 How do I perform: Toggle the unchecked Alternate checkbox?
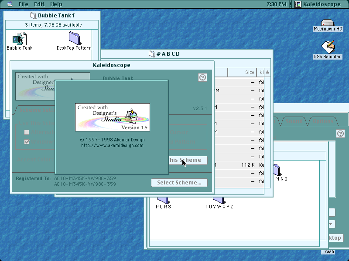(27, 132)
